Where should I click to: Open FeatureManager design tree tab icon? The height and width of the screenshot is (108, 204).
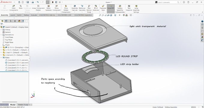tap(2, 21)
